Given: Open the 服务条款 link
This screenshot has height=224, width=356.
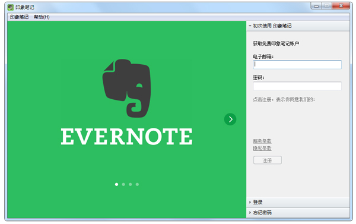Looking at the screenshot, I should [262, 141].
